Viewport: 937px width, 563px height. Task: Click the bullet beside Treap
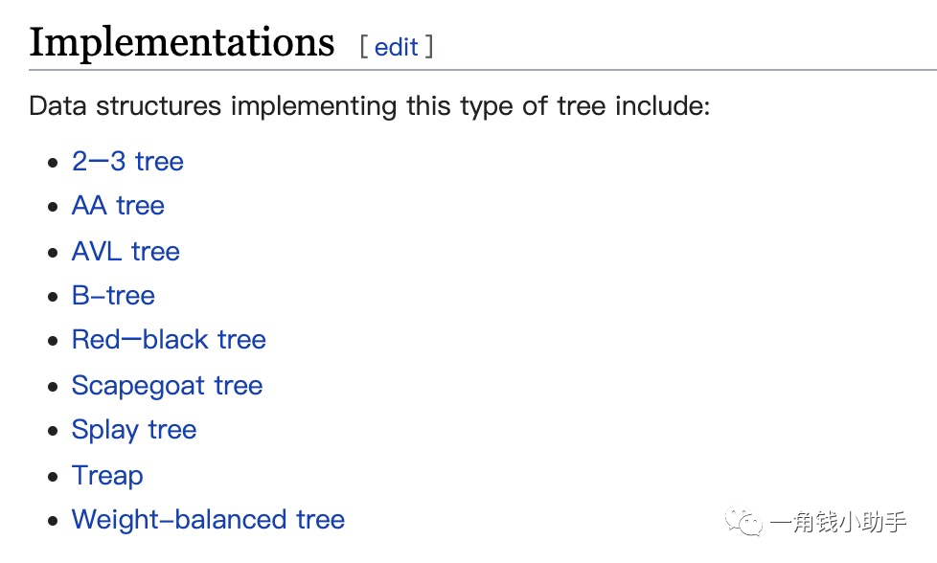point(53,476)
